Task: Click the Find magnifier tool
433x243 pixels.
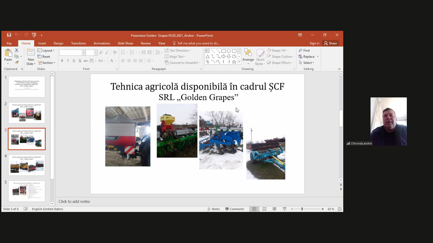Action: click(304, 51)
